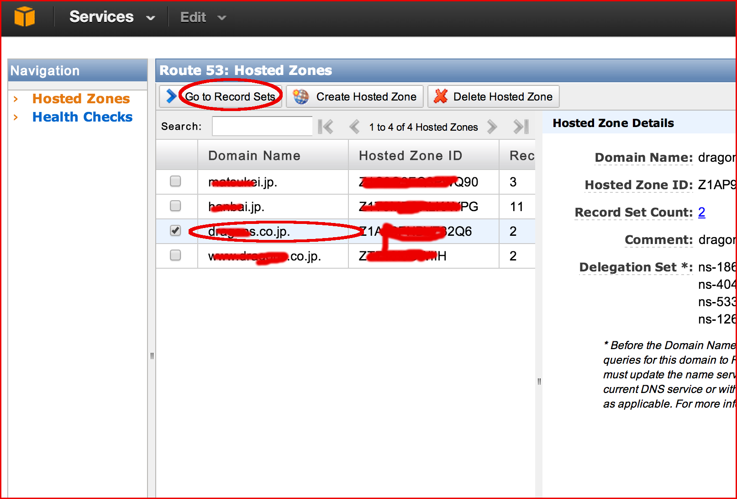Image resolution: width=737 pixels, height=499 pixels.
Task: Sort by Domain Name column header
Action: point(273,155)
